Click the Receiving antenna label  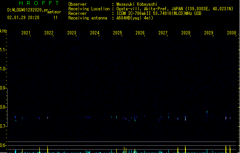[x=88, y=18]
